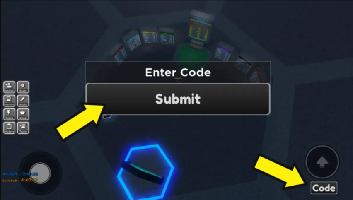Open the Team icon

pos(23,128)
